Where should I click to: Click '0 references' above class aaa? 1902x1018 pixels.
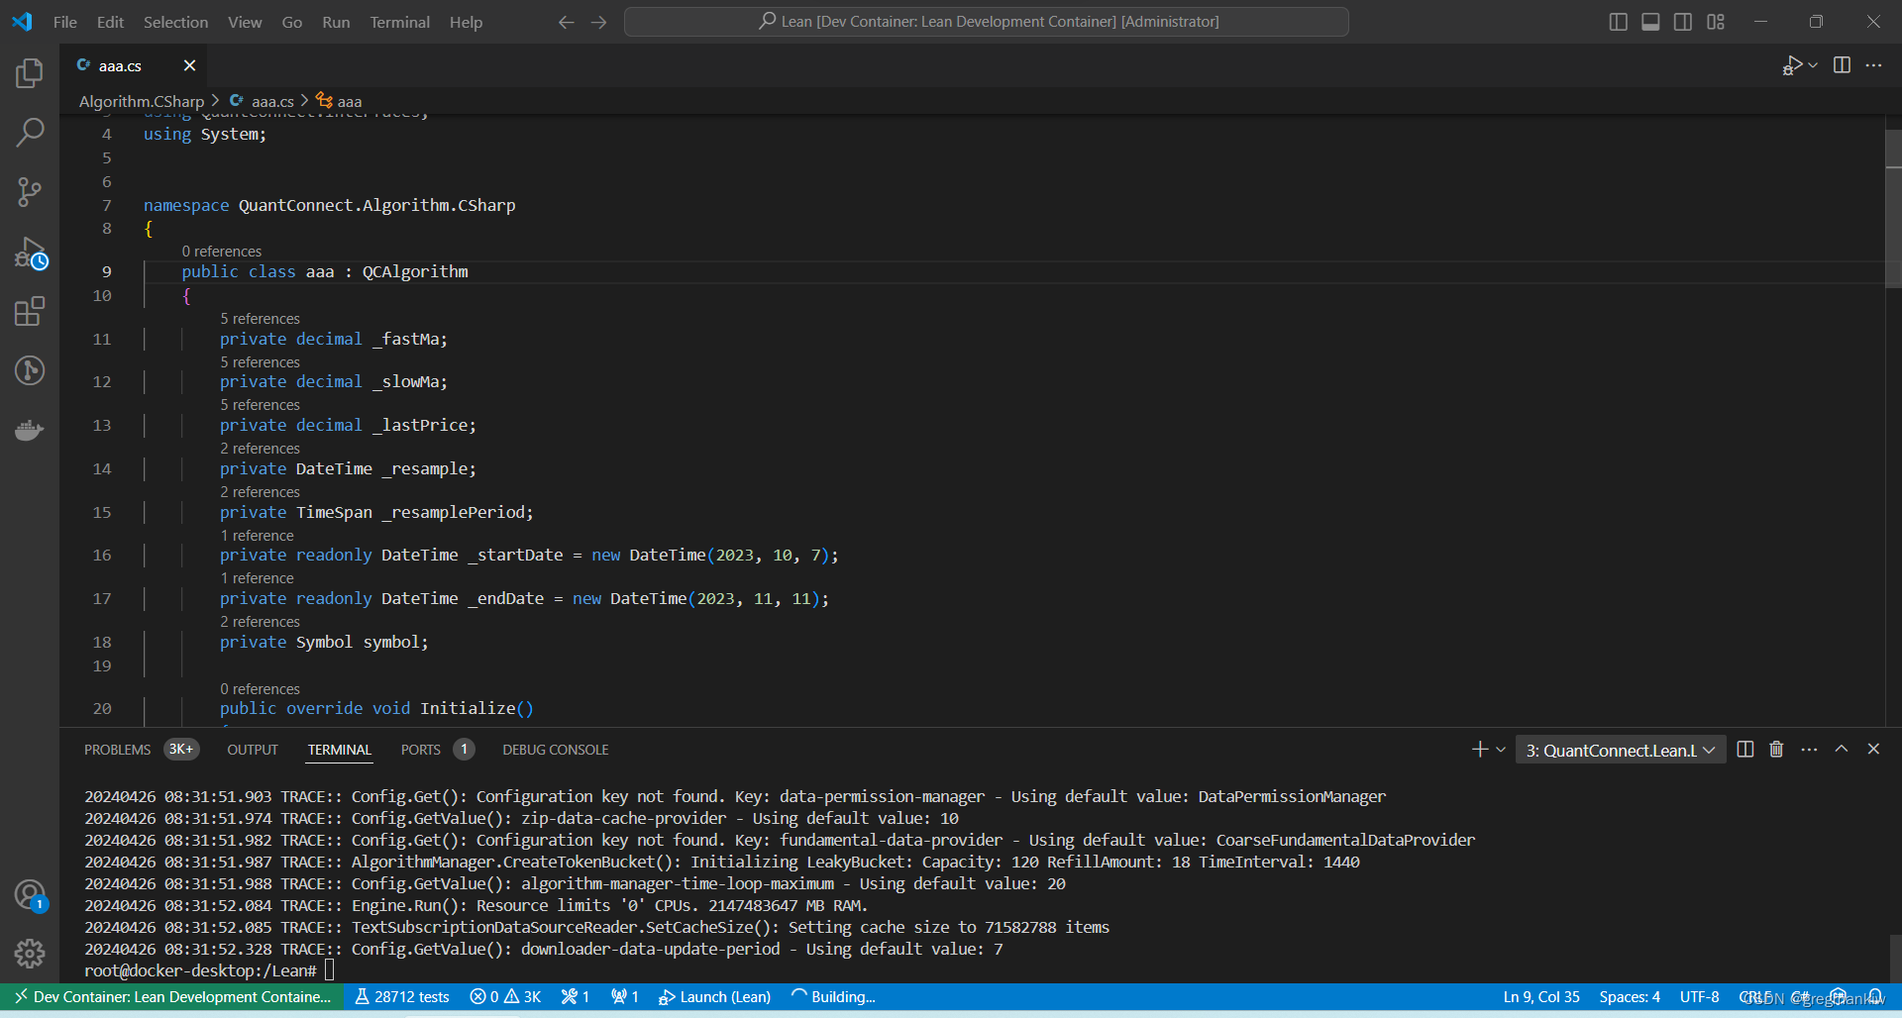tap(222, 252)
